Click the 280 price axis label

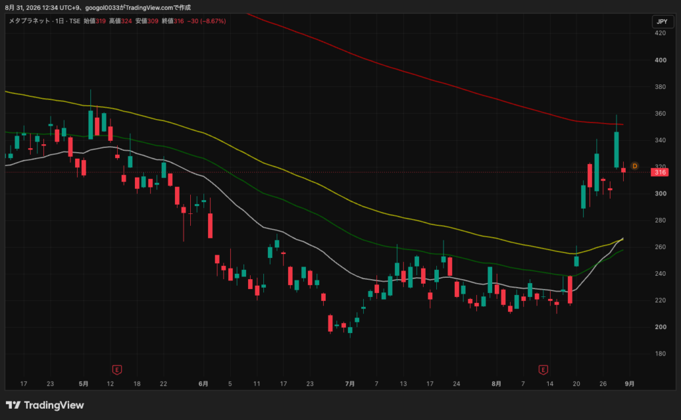[x=660, y=220]
